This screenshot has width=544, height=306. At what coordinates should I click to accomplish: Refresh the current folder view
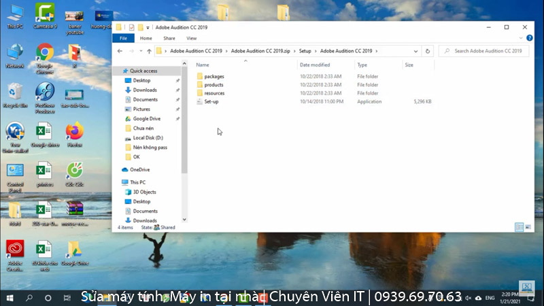(x=427, y=51)
